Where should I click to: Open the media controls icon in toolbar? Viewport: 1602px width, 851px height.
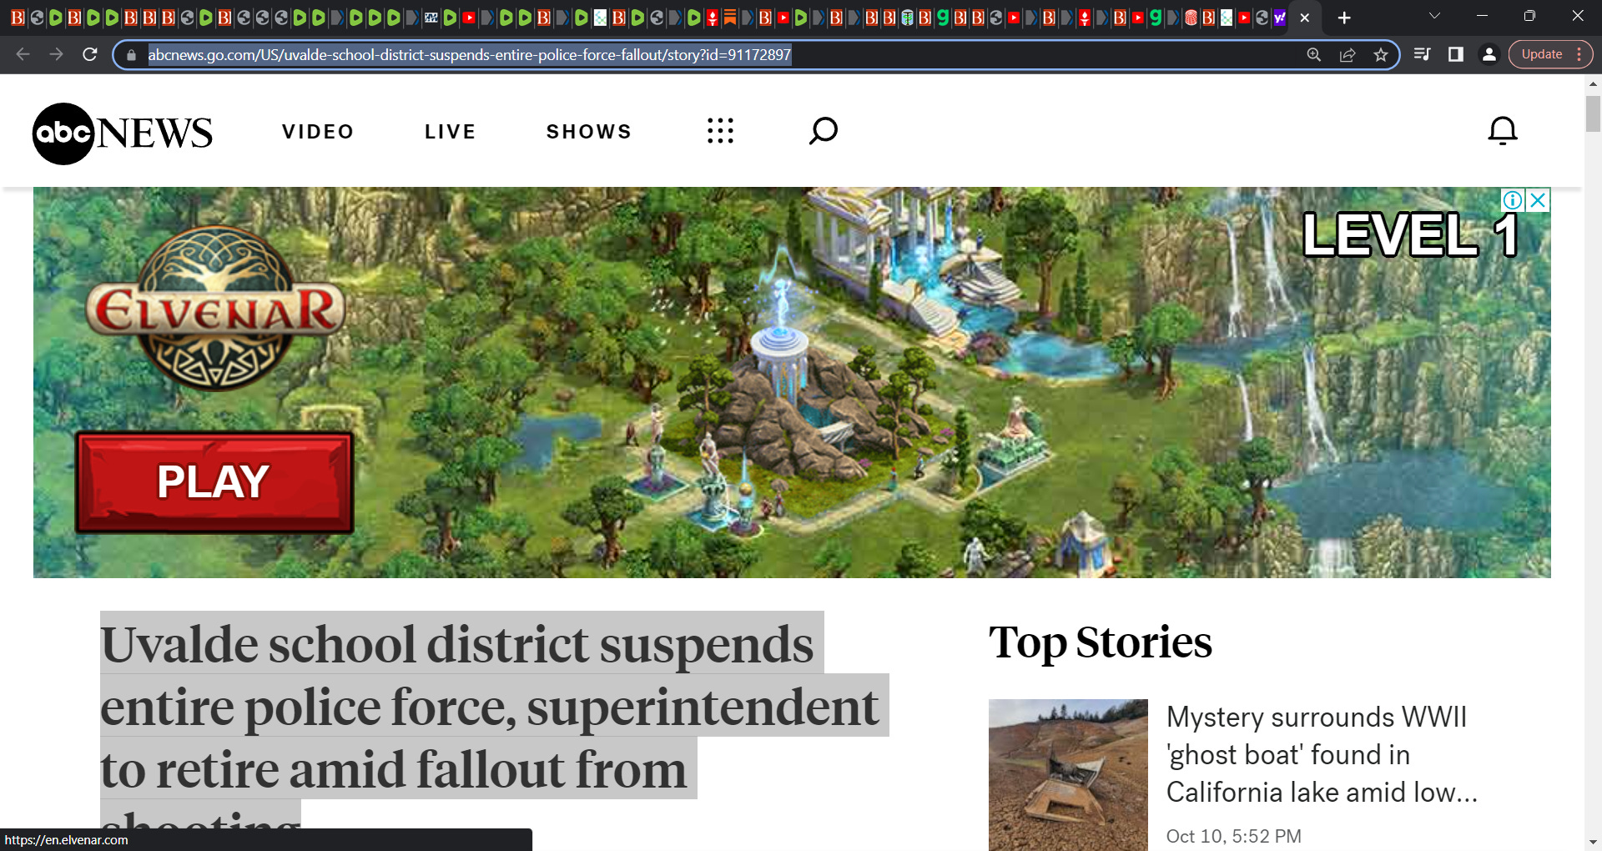[x=1423, y=55]
